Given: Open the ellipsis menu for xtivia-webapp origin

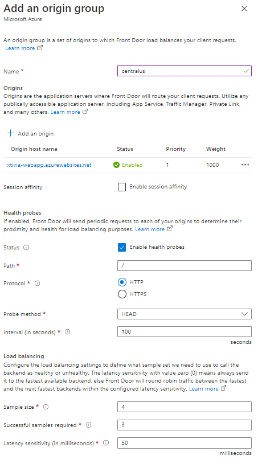Looking at the screenshot, I should click(245, 165).
